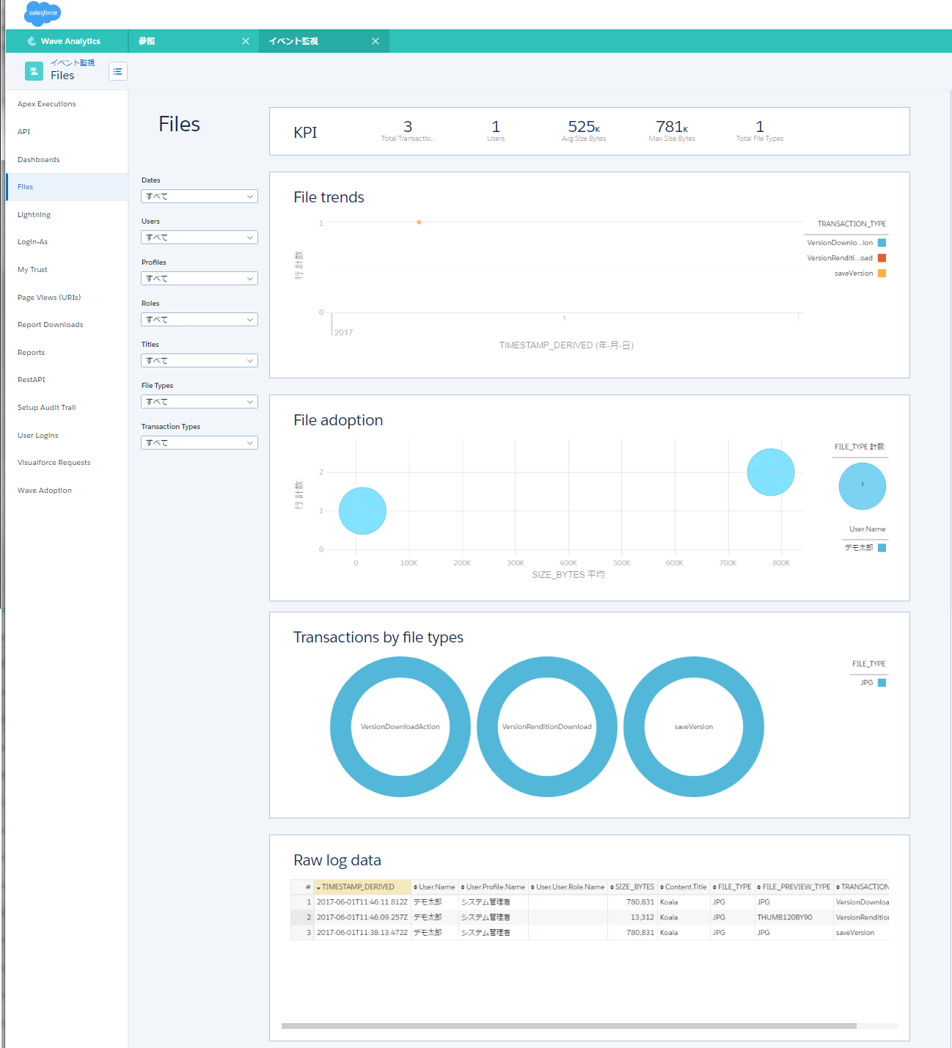
Task: Click the File adoption bubble near zero
Action: click(x=362, y=511)
